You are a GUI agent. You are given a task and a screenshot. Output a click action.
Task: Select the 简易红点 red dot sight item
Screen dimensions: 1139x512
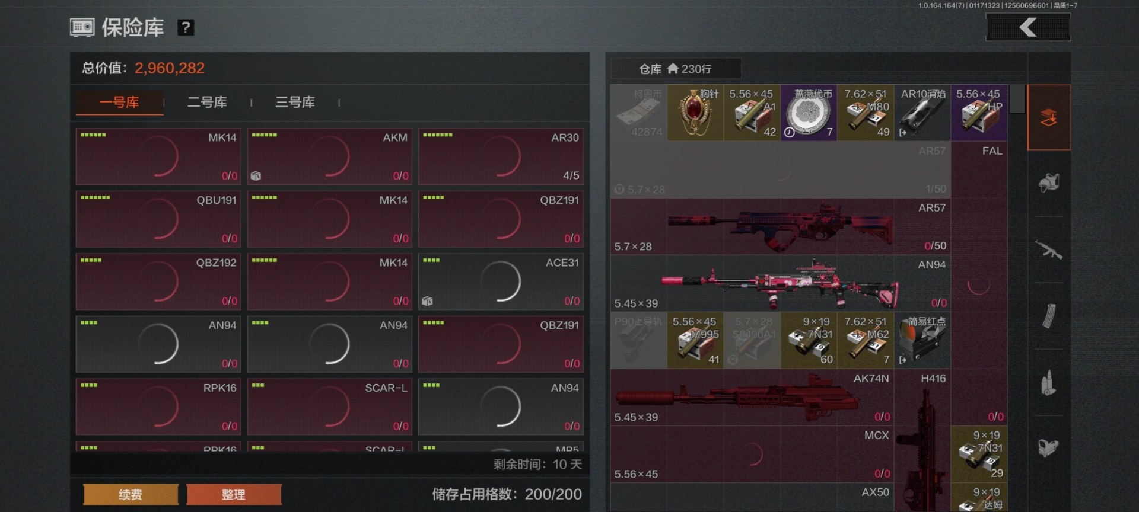click(x=922, y=341)
